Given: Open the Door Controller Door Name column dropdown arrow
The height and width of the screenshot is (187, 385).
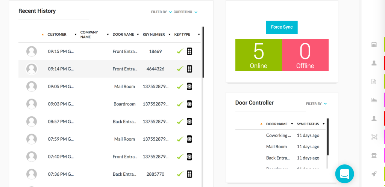Looking at the screenshot, I should (292, 124).
